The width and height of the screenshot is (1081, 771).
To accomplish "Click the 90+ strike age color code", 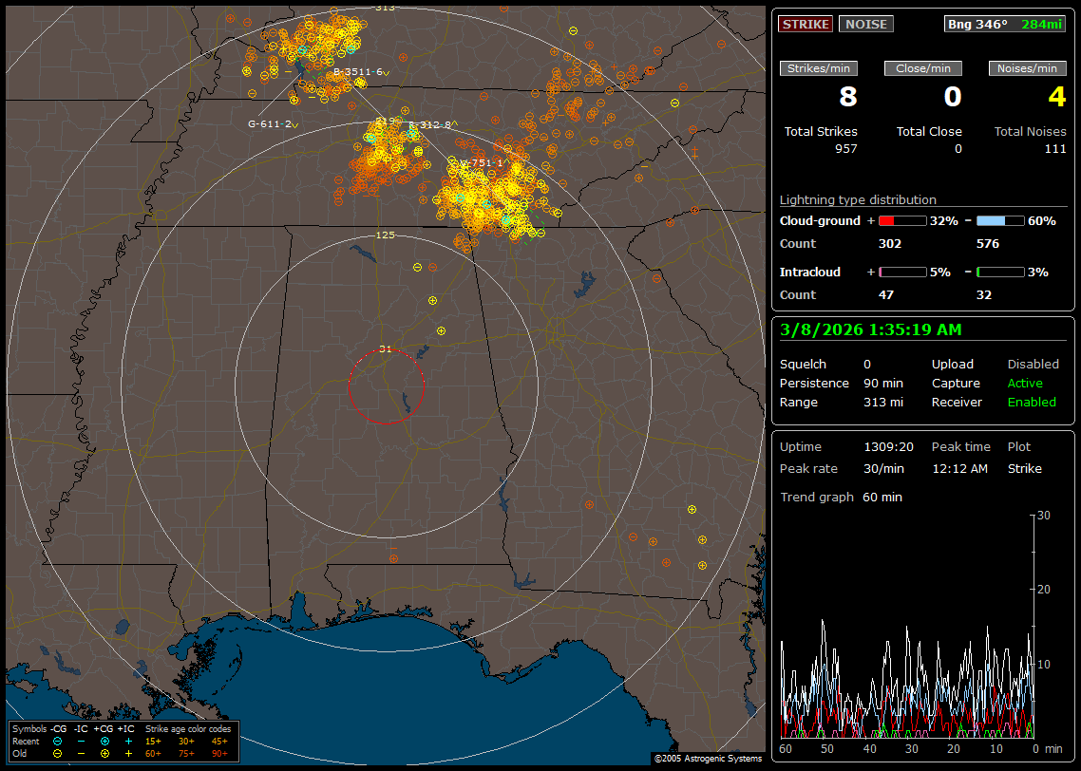I will coord(218,753).
